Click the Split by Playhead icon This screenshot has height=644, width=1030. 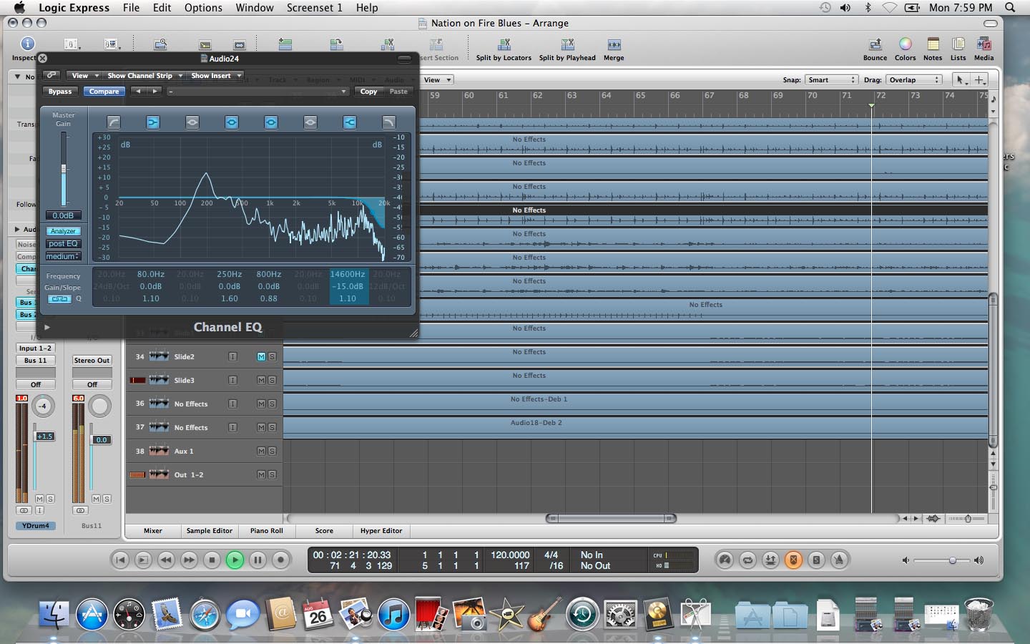pos(567,45)
